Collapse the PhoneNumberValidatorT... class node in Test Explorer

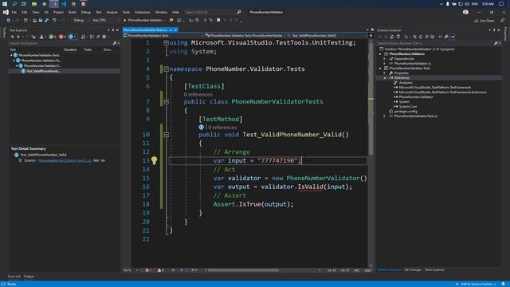(17, 65)
